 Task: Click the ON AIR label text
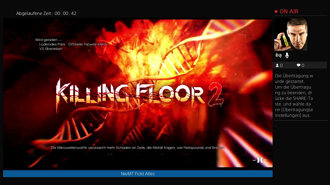tap(289, 12)
